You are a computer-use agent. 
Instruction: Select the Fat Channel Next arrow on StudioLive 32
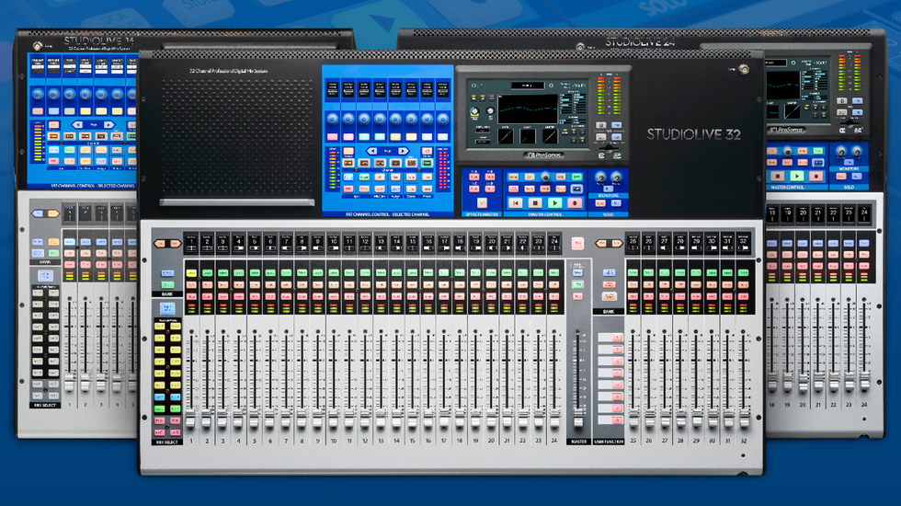tap(404, 151)
